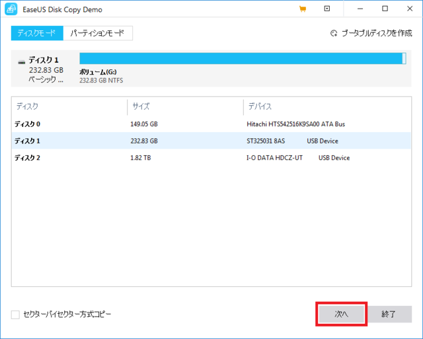Select the ディスク 2 row

211,158
